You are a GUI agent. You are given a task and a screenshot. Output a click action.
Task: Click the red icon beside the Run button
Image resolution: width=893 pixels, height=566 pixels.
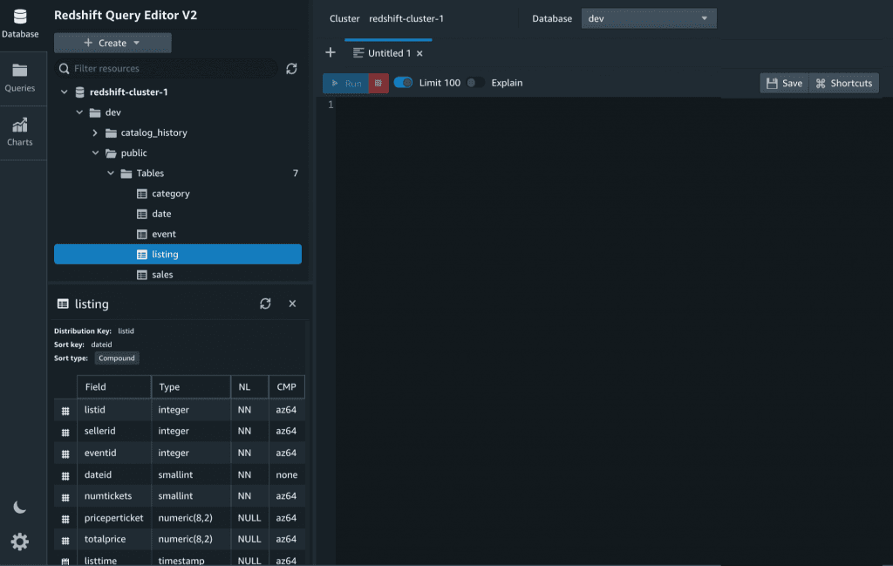pos(378,83)
